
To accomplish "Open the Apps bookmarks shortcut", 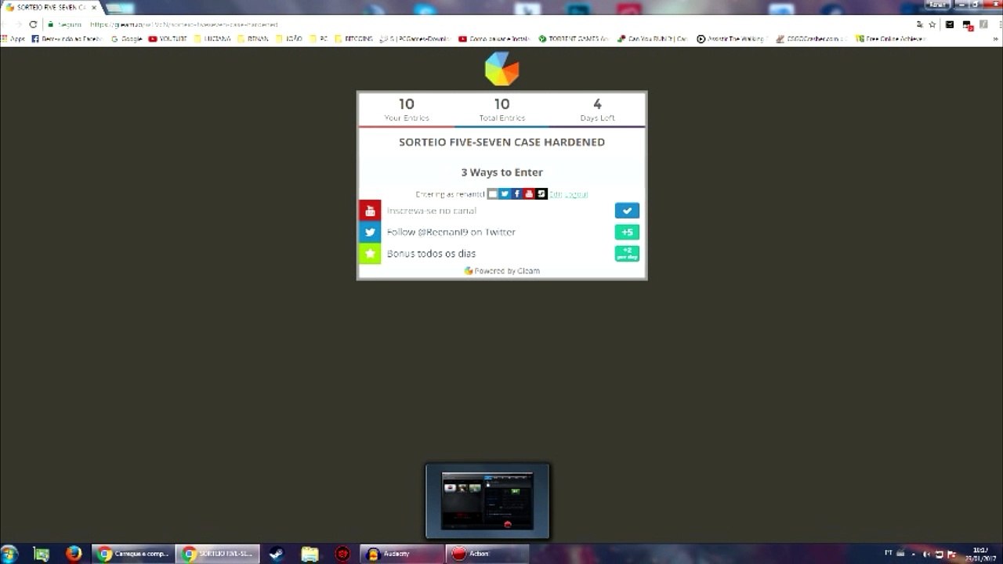I will point(13,38).
